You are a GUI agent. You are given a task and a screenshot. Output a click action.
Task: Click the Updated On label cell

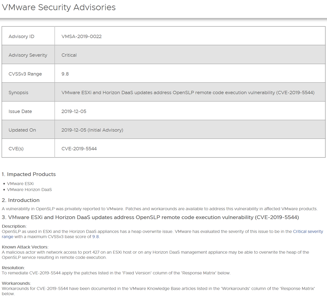(28, 129)
